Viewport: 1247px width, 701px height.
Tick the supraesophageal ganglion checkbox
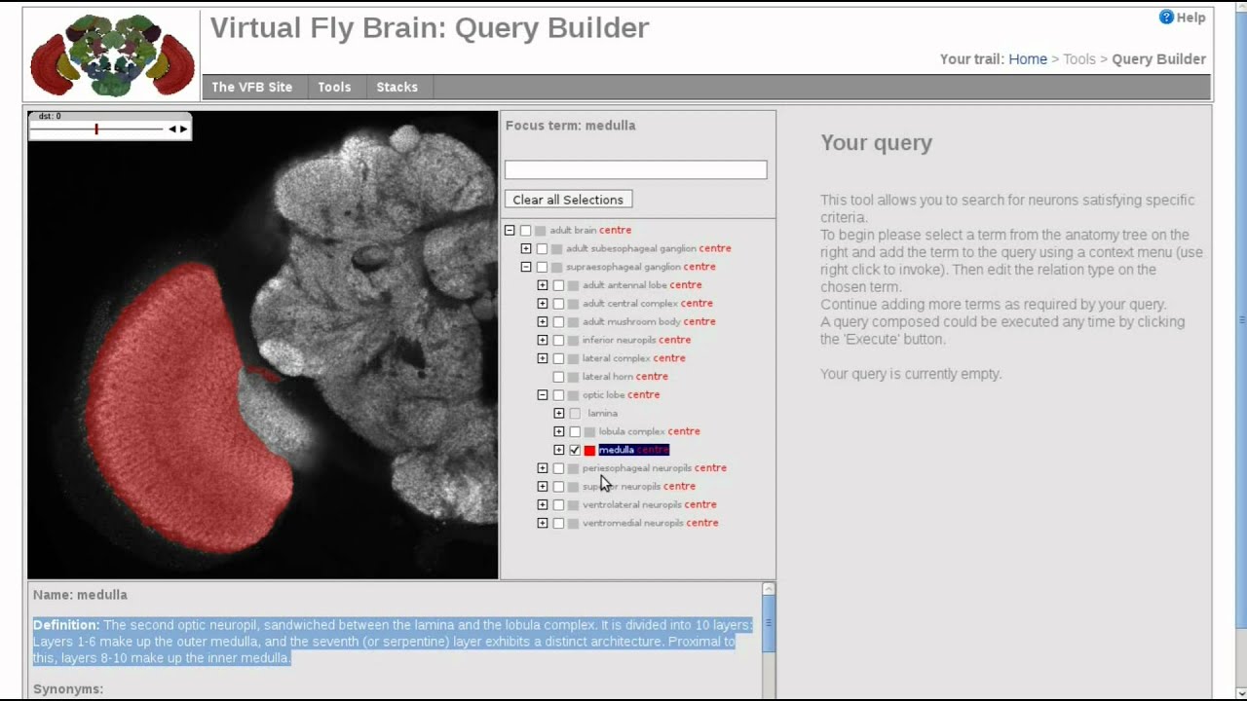pyautogui.click(x=542, y=267)
